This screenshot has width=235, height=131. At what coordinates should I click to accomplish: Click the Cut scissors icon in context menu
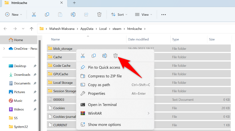83,56
